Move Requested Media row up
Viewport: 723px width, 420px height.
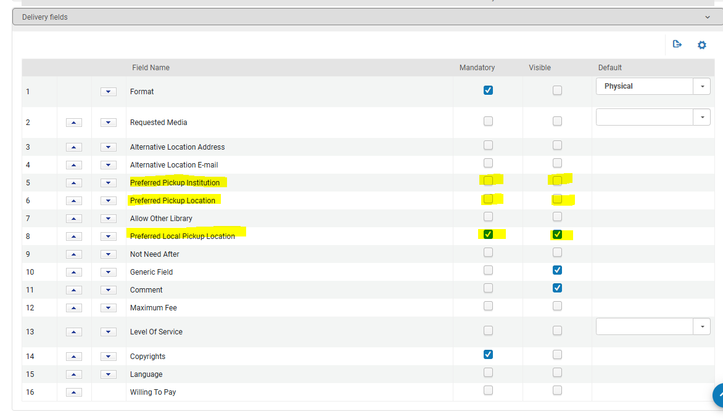point(73,123)
